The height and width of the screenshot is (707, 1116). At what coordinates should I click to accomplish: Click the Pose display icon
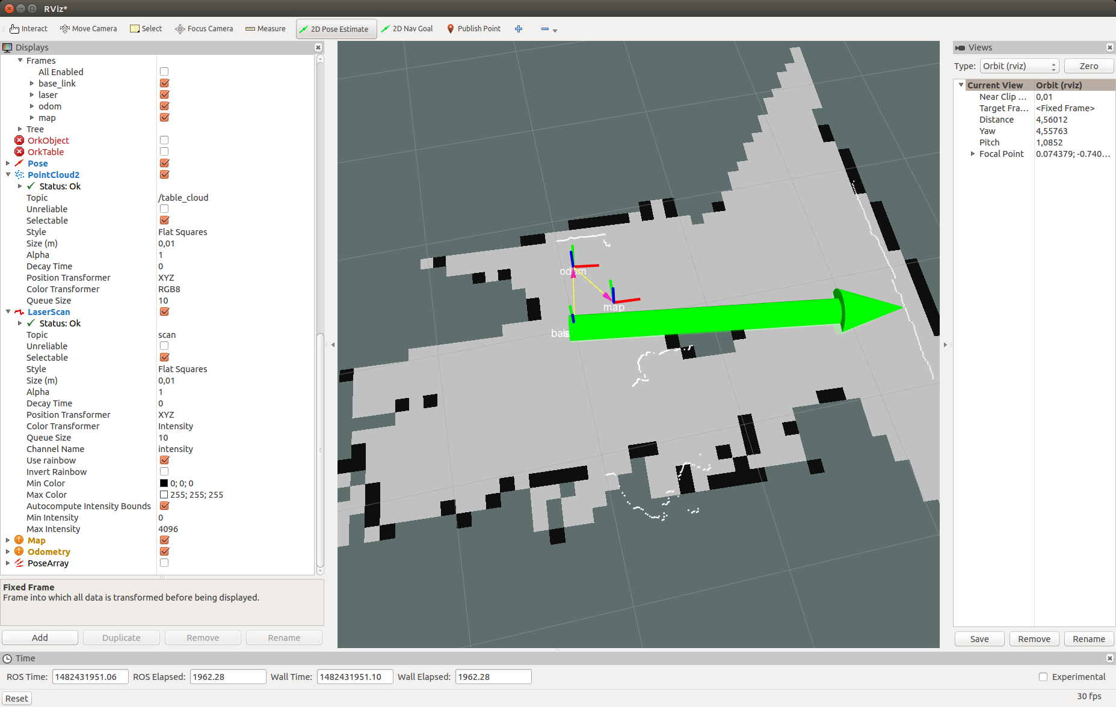tap(19, 163)
